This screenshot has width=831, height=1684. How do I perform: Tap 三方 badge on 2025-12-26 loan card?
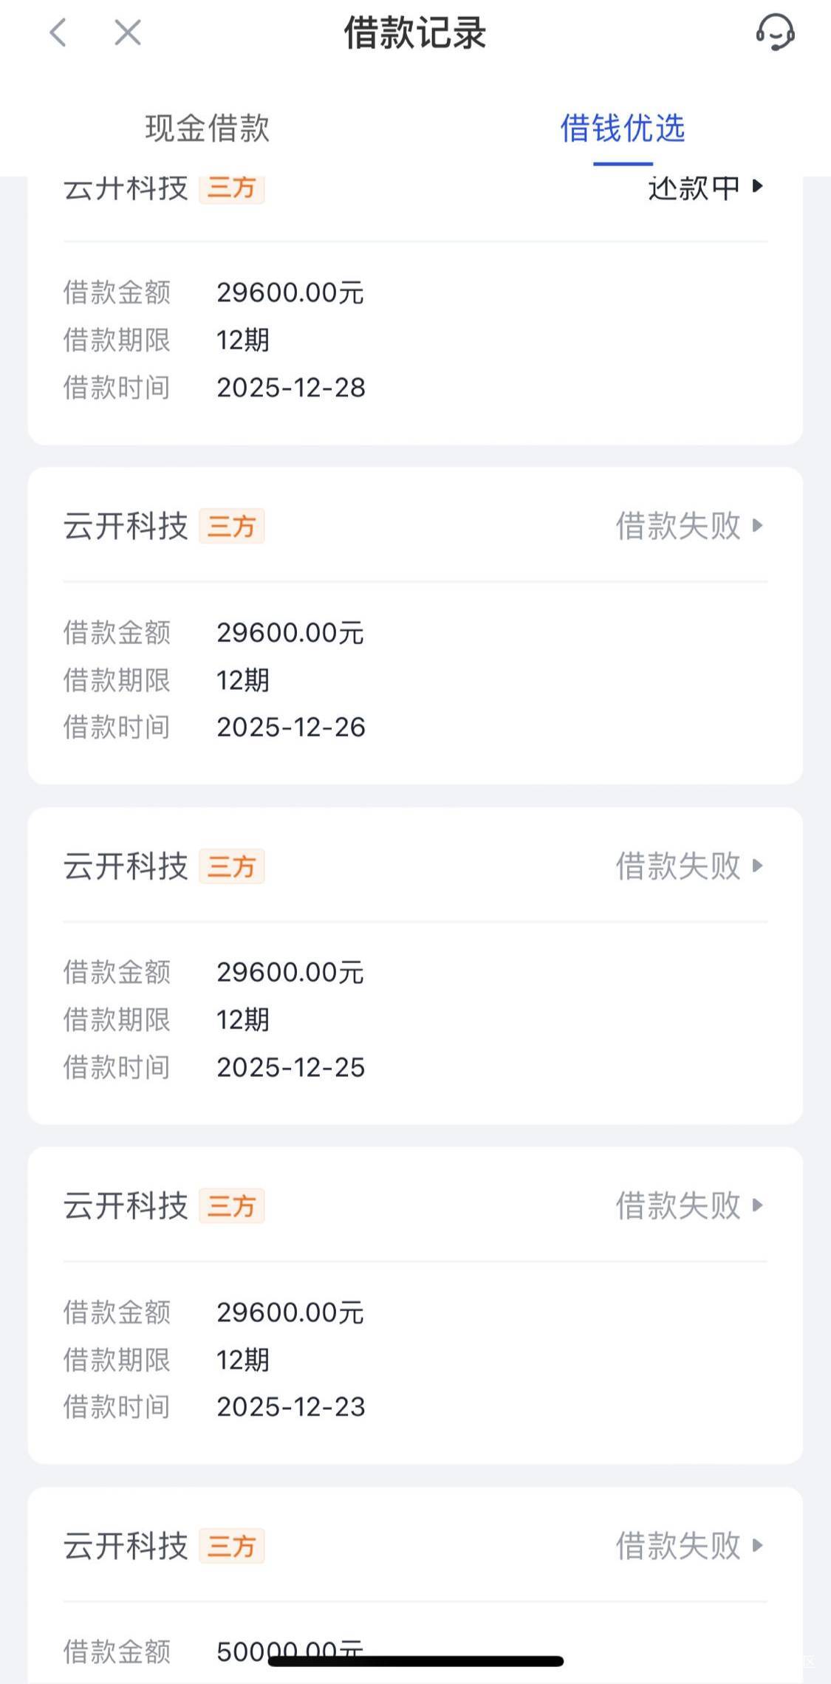[231, 527]
